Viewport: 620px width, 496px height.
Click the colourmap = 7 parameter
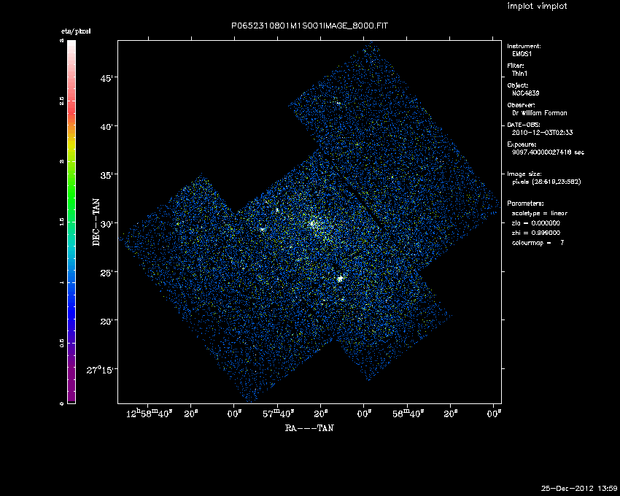tap(538, 241)
